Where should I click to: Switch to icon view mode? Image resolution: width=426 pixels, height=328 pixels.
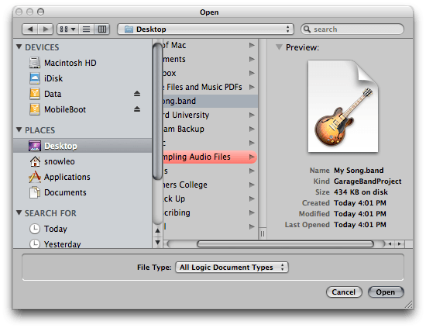[67, 29]
